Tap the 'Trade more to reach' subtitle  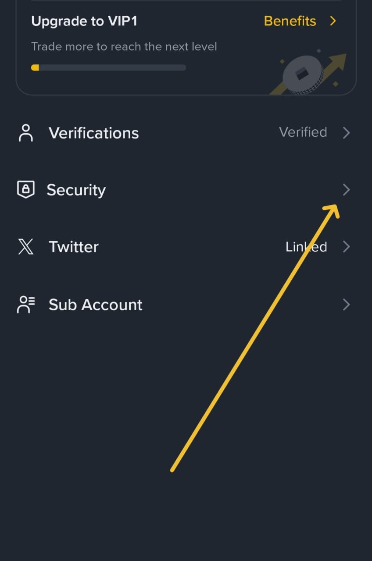[124, 46]
